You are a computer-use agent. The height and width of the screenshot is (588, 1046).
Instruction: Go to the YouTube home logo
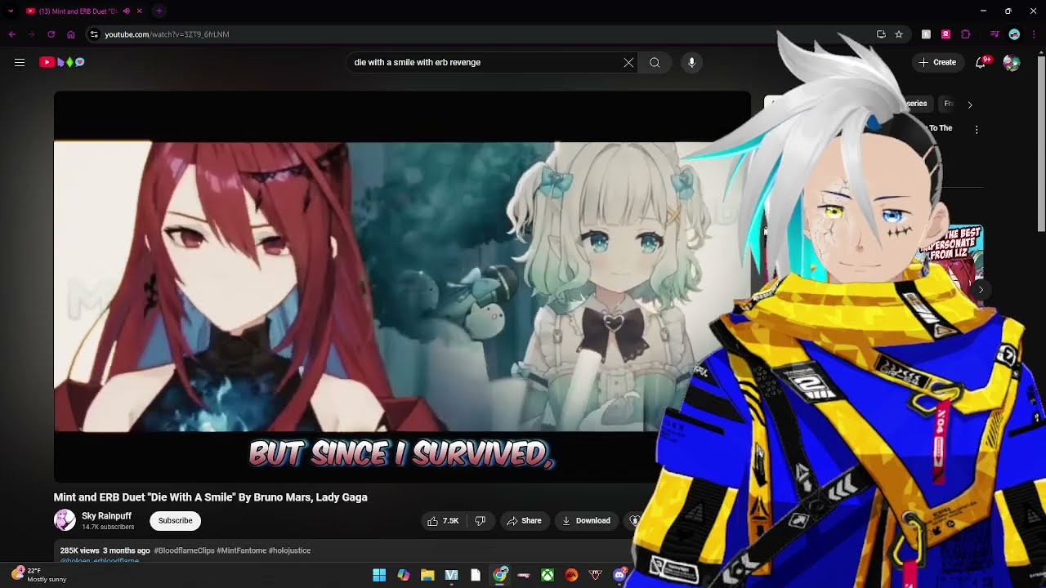[62, 62]
